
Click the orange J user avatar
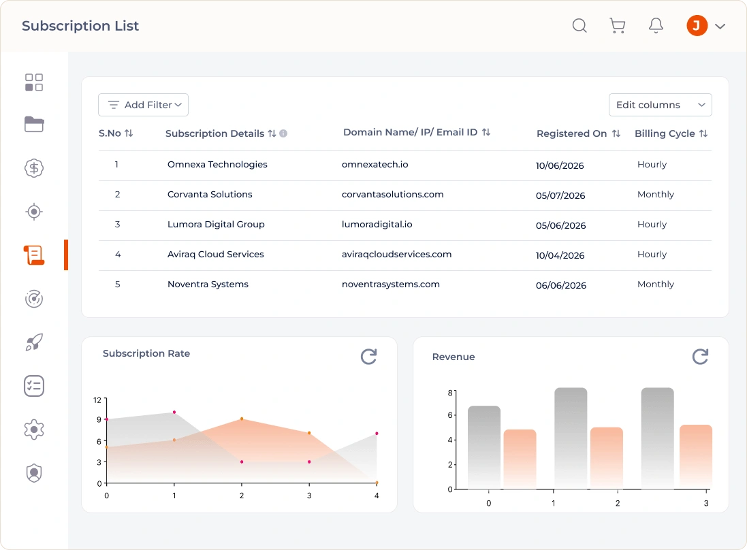coord(697,25)
